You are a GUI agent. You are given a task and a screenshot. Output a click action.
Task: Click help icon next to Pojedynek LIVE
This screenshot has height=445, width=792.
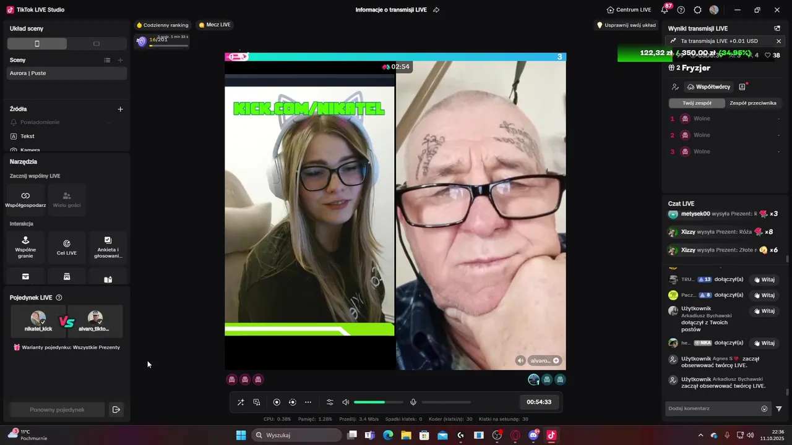click(x=59, y=298)
